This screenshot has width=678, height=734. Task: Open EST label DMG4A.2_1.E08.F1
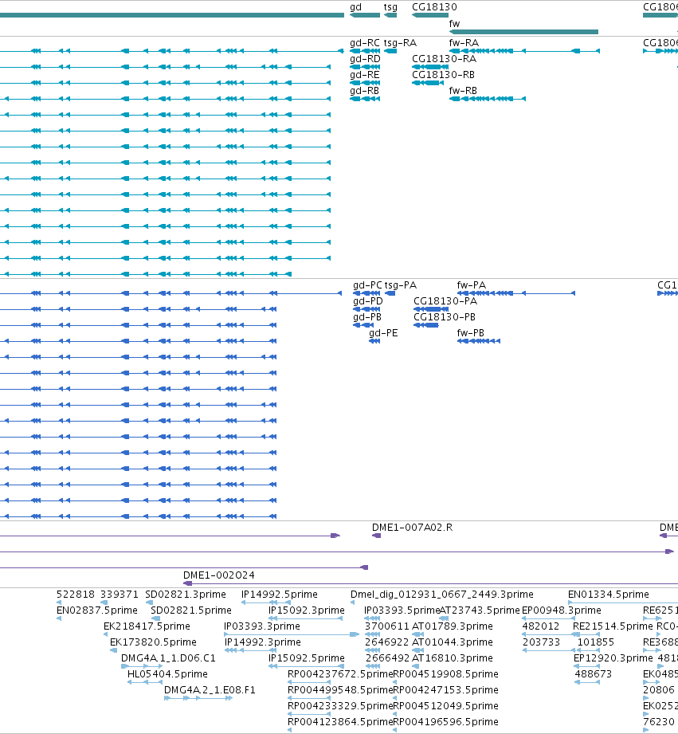(210, 690)
